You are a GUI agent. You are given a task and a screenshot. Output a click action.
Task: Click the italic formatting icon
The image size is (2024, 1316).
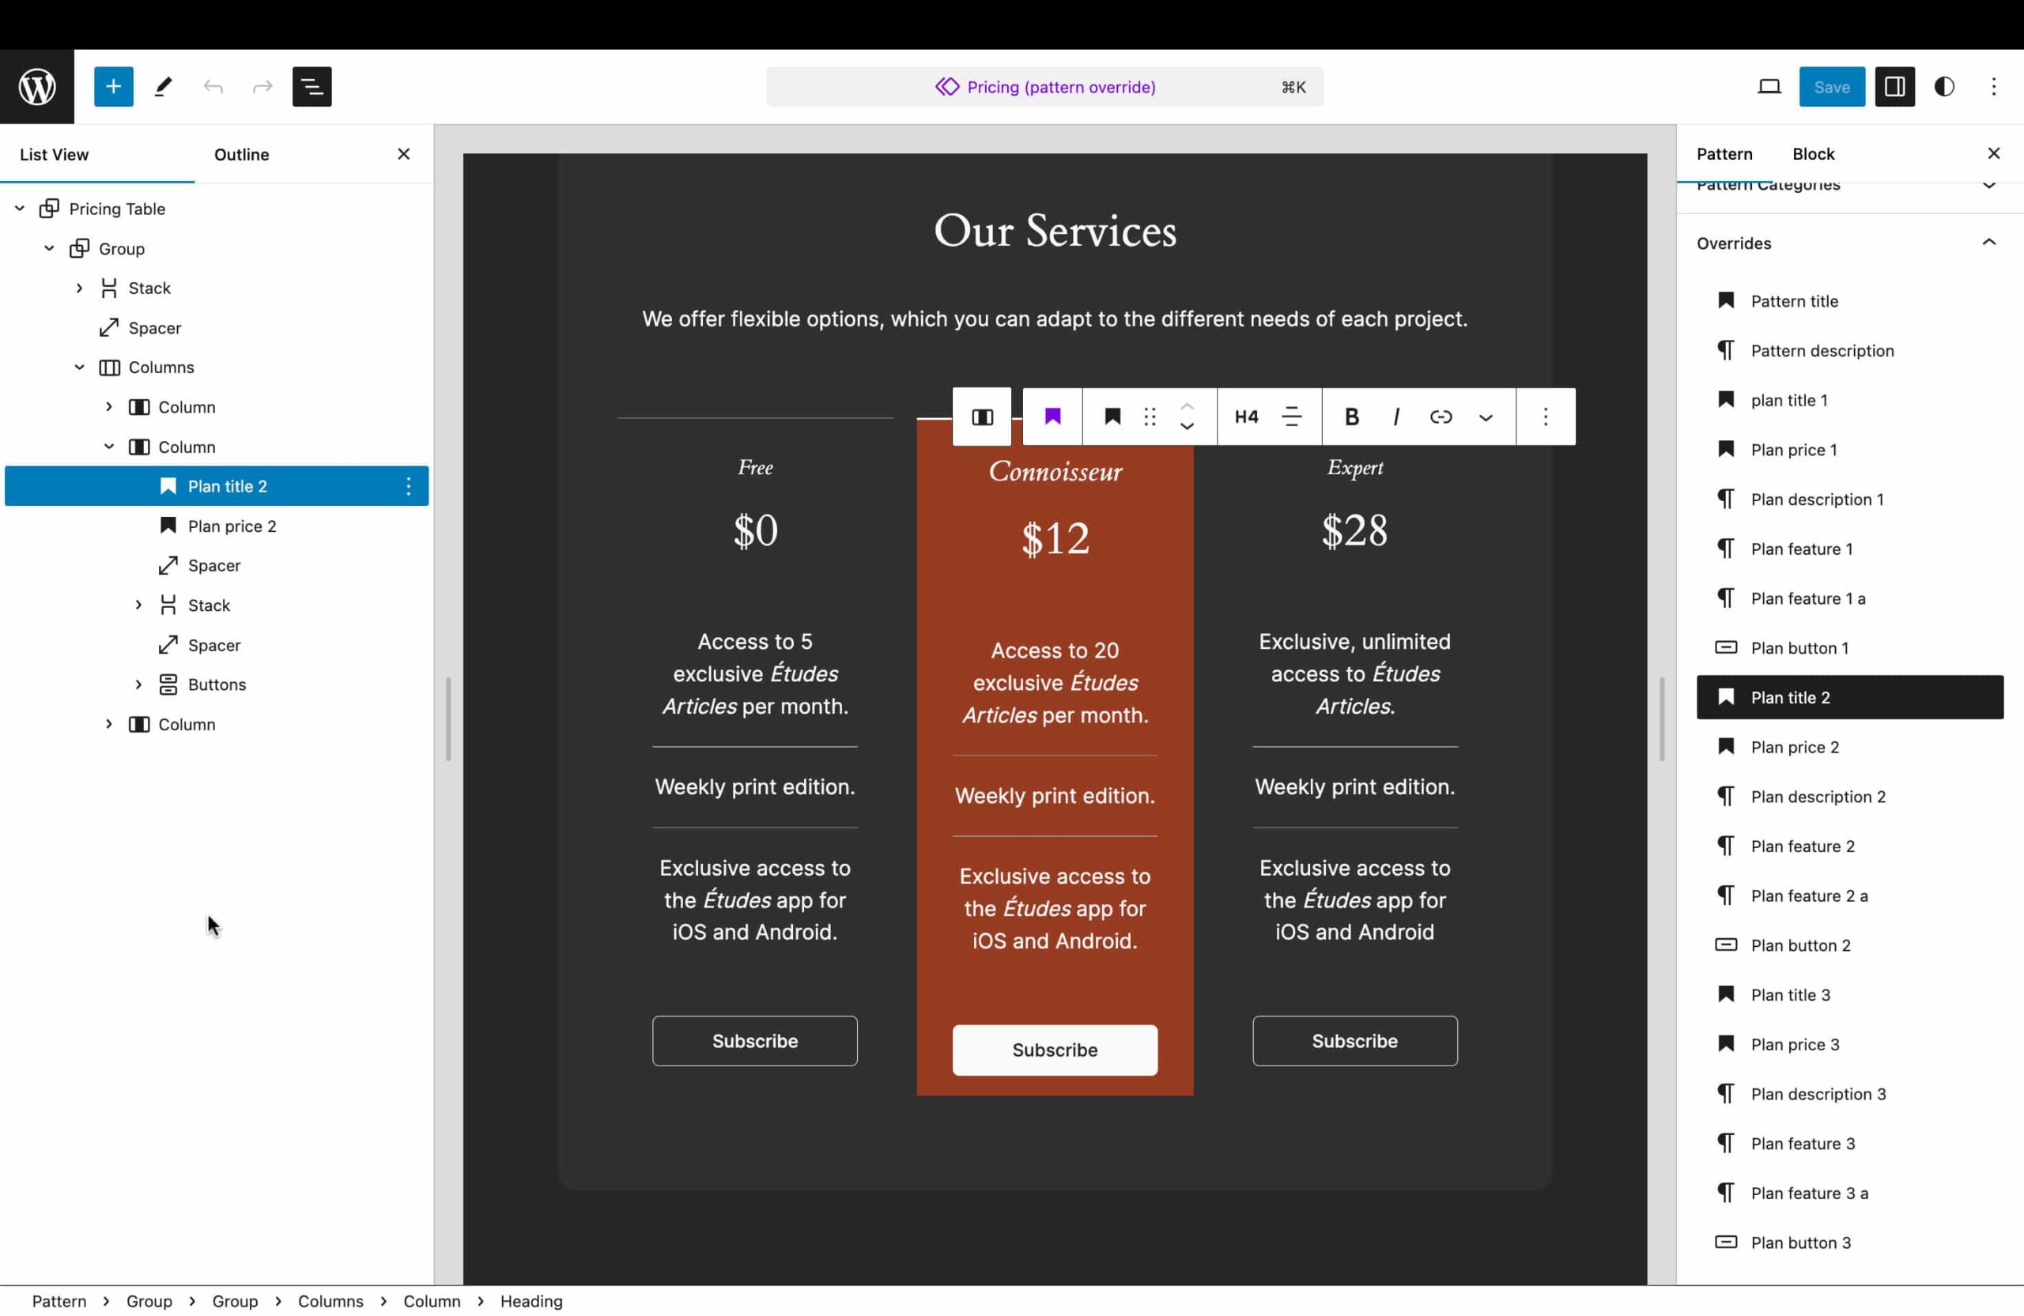point(1397,416)
